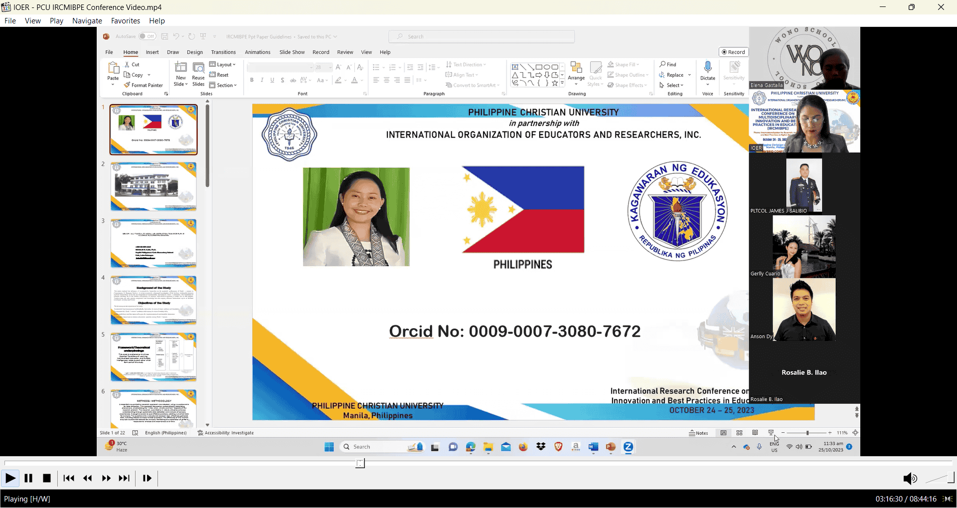Image resolution: width=957 pixels, height=508 pixels.
Task: Open the Navigate menu
Action: [x=87, y=21]
